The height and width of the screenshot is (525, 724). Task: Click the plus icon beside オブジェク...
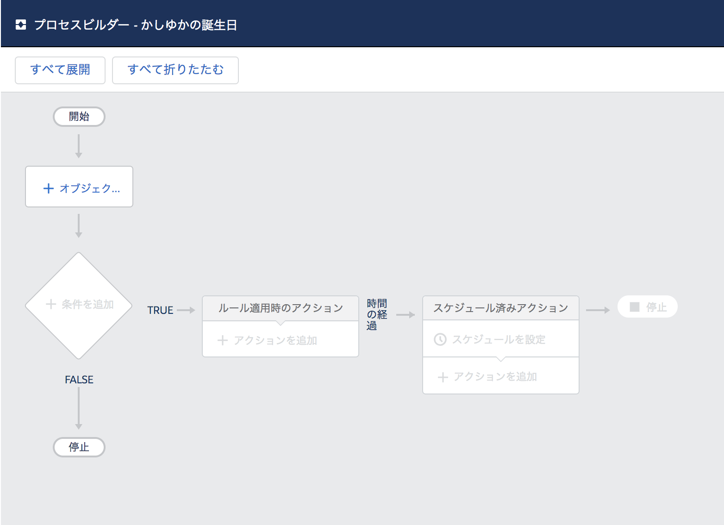[49, 188]
